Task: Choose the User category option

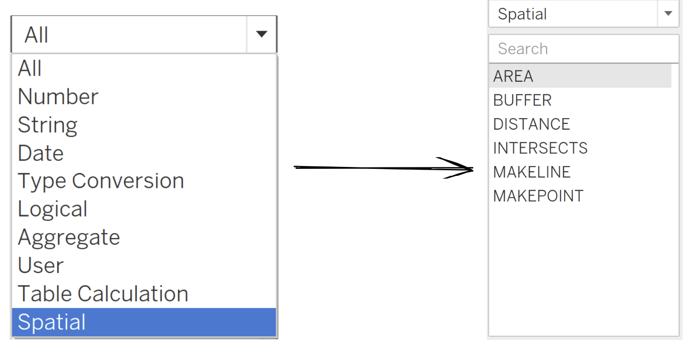Action: tap(41, 266)
